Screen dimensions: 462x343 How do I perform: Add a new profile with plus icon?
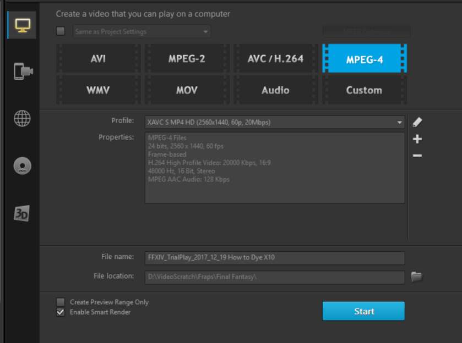click(417, 139)
